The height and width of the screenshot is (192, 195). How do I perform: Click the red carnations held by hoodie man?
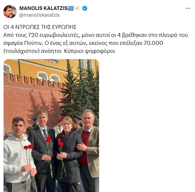click(x=29, y=147)
